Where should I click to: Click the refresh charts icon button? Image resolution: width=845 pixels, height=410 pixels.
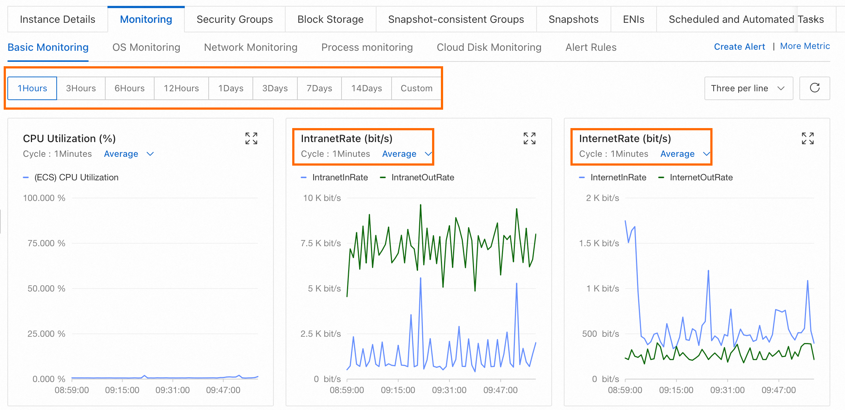pos(814,88)
